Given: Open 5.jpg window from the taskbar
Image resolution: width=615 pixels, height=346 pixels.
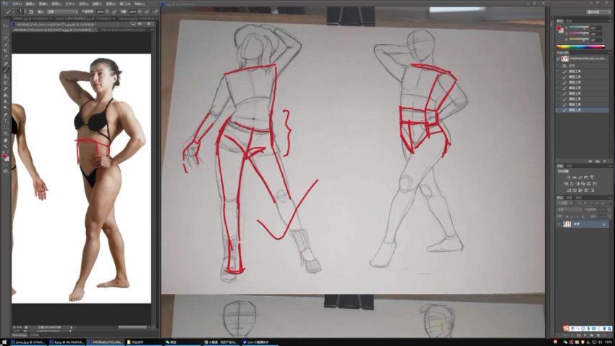Looking at the screenshot, I should pyautogui.click(x=67, y=342).
